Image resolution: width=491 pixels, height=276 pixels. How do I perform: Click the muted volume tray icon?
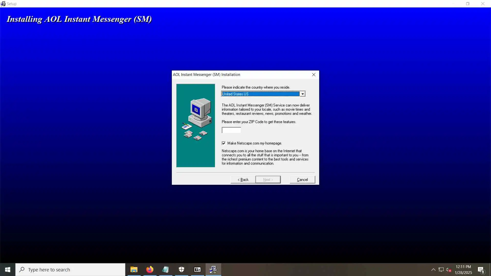[x=448, y=270]
